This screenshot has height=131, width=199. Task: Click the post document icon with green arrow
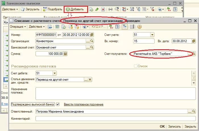71,27
